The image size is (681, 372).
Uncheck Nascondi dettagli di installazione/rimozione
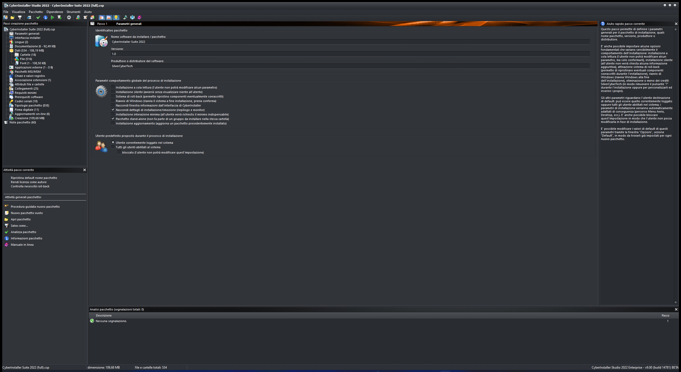(x=113, y=110)
